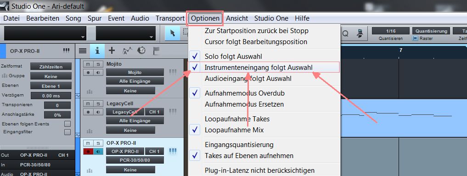Viewport: 467px width, 176px height.
Task: Open the Zeitformat Zählzeiten dropdown
Action: (x=51, y=67)
